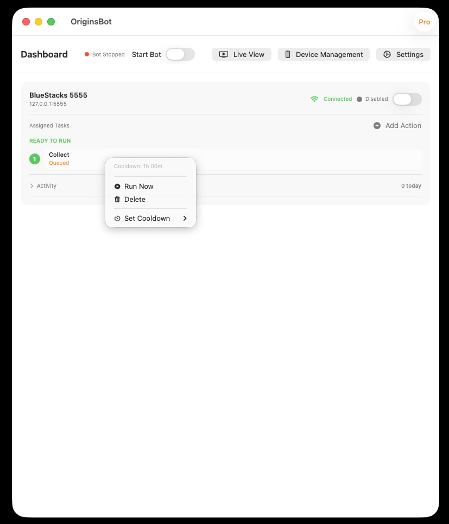Open the Set Cooldown submenu

150,218
